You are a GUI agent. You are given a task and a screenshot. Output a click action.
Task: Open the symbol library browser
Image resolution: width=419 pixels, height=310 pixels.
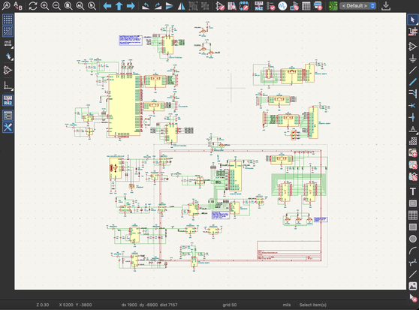coord(232,5)
